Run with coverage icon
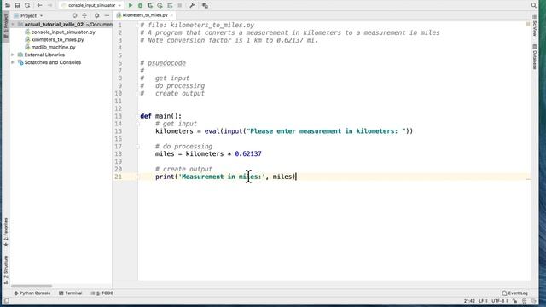The image size is (546, 307). (x=150, y=5)
